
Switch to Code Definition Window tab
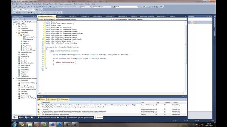(x=47, y=117)
